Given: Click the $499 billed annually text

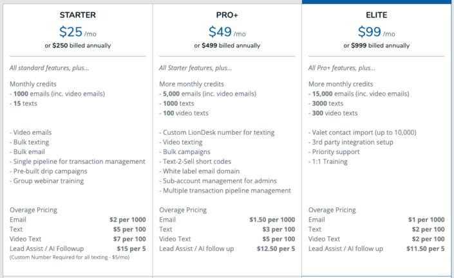Looking at the screenshot, I should tap(227, 46).
